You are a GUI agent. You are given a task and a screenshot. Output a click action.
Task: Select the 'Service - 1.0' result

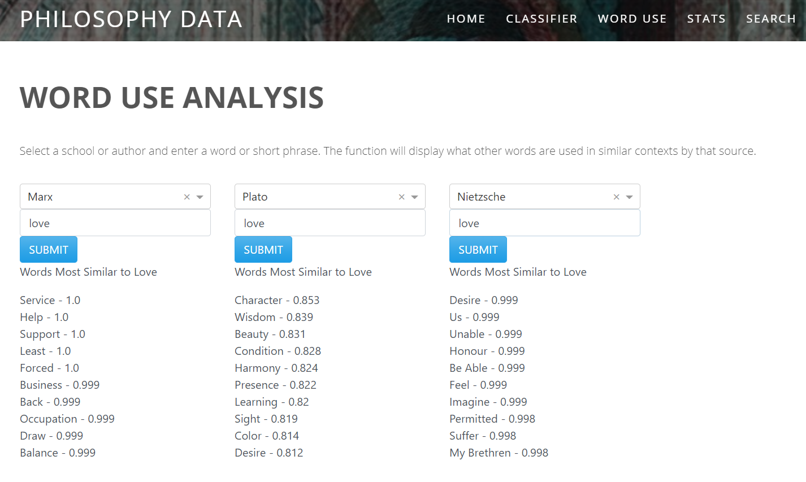(50, 300)
